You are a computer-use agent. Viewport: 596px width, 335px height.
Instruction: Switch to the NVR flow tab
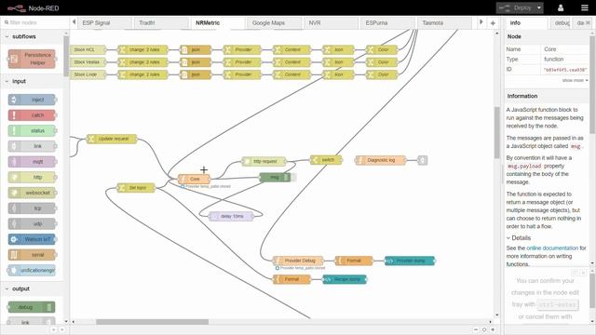332,23
